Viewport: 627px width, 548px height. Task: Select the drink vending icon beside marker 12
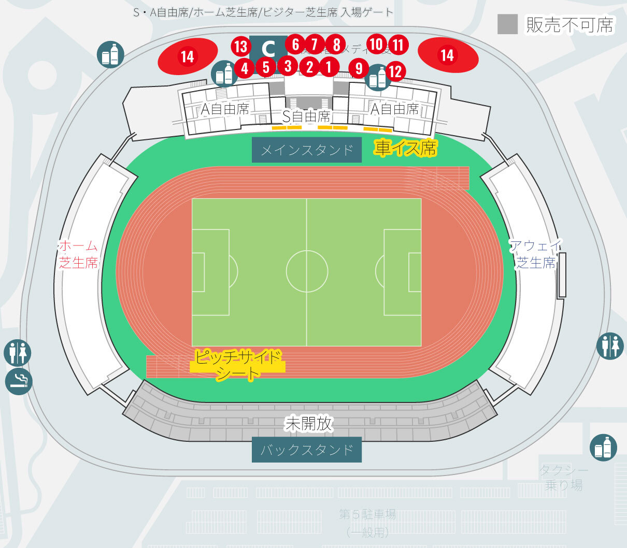click(x=378, y=78)
